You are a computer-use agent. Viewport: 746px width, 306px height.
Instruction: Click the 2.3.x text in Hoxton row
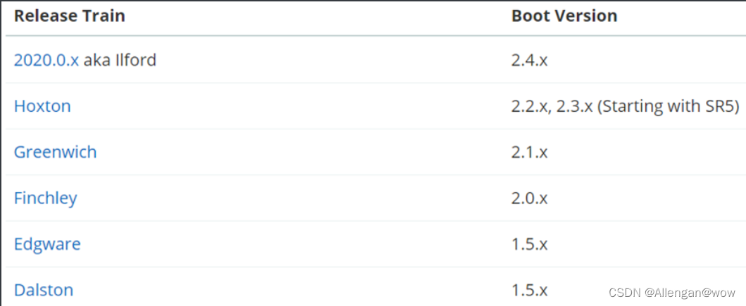pos(574,106)
